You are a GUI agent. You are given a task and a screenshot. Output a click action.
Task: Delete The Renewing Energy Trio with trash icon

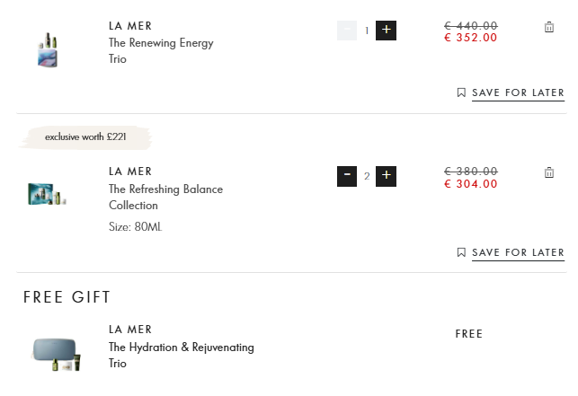coord(549,28)
